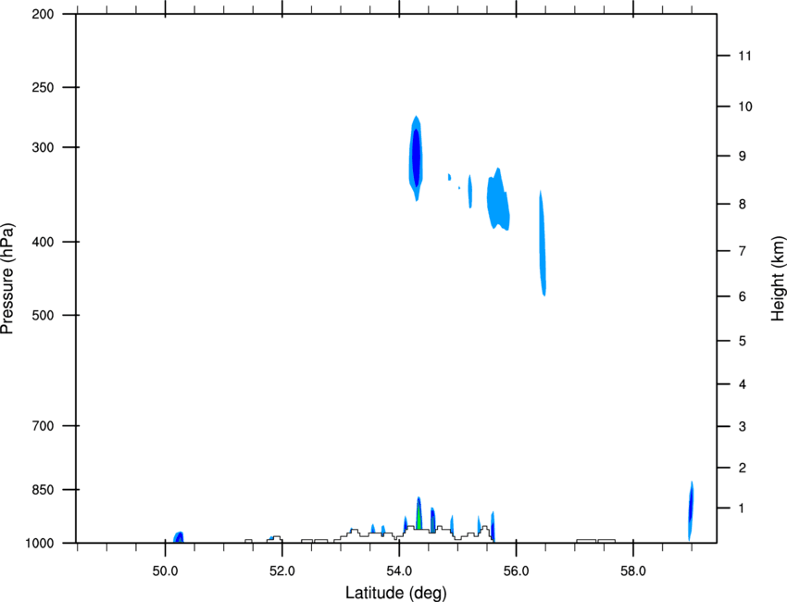Click the tall thin contour between 400 and 500 hPa

coord(543,244)
